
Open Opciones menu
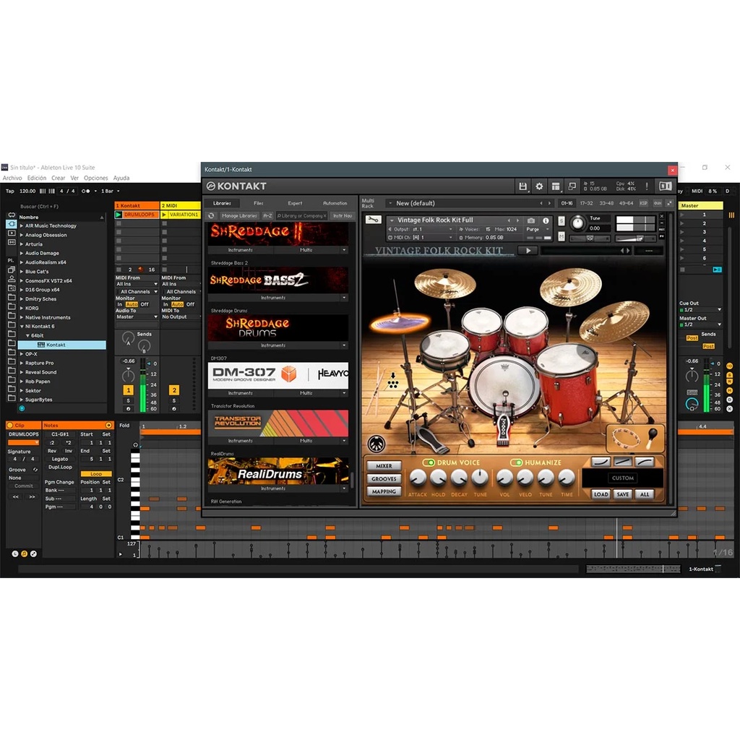[96, 178]
